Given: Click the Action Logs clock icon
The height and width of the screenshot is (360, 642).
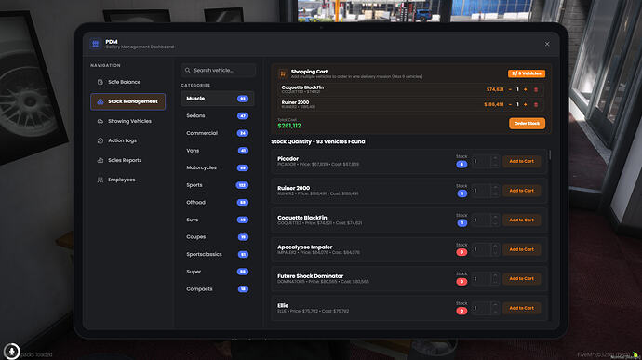Looking at the screenshot, I should pyautogui.click(x=100, y=140).
